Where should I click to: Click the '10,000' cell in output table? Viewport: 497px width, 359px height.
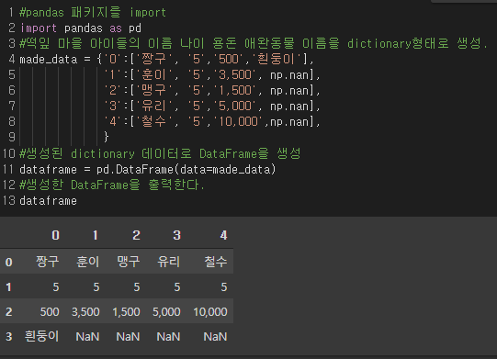tap(210, 312)
